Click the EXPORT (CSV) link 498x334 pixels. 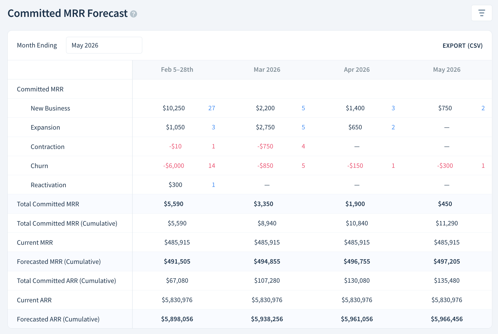pos(462,46)
